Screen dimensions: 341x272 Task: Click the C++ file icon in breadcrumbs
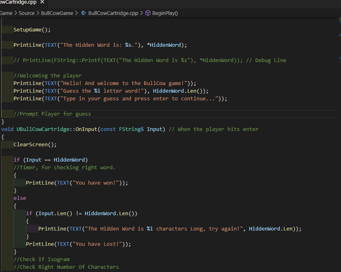pos(83,13)
